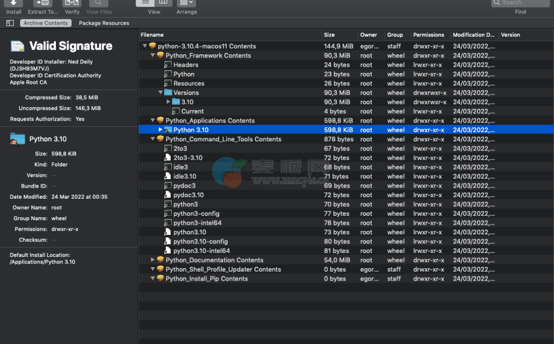Click the python3 symlink icon
This screenshot has width=554, height=344.
point(168,204)
